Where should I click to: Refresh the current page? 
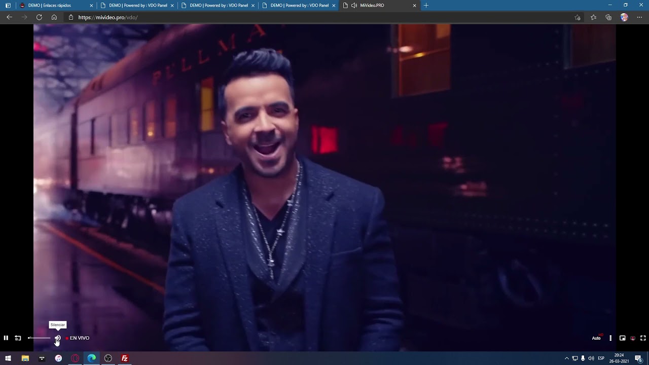coord(39,17)
